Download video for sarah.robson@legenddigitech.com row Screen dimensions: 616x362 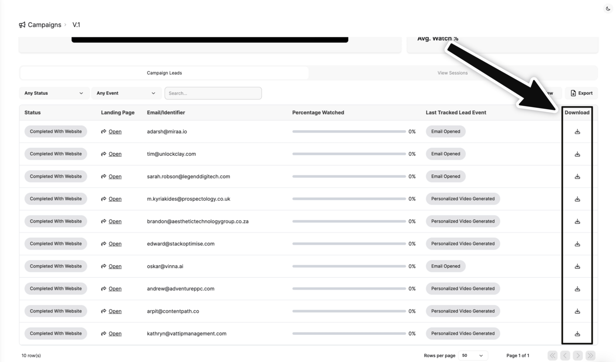click(x=577, y=176)
